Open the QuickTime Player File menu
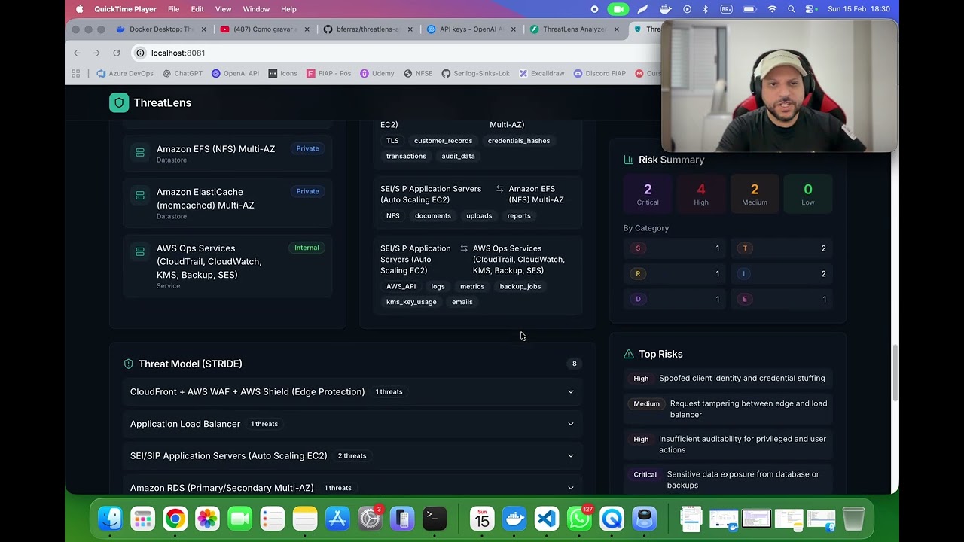 click(x=173, y=9)
